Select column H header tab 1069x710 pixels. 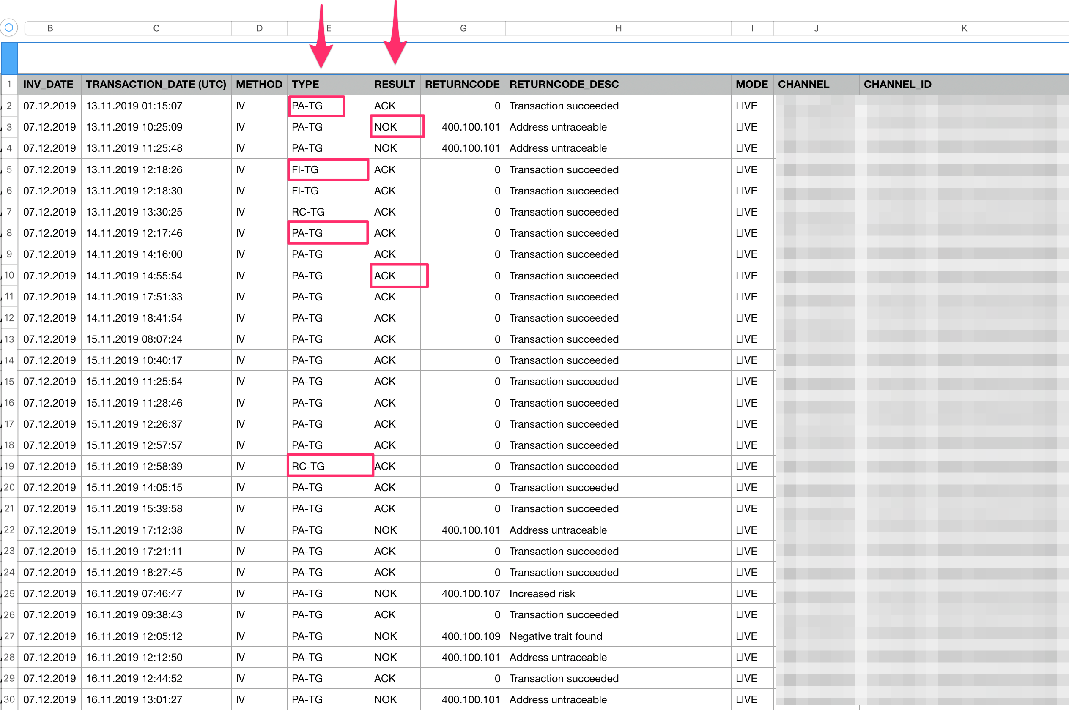point(618,28)
